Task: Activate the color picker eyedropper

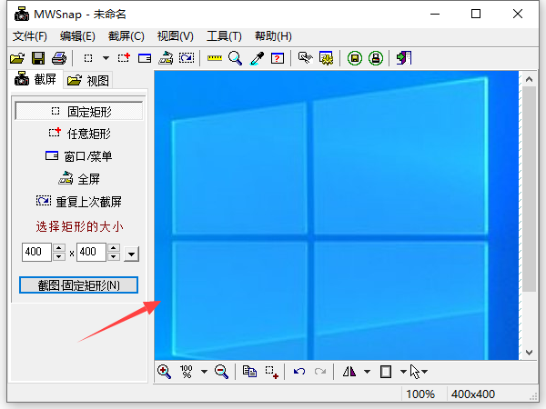Action: coord(257,58)
